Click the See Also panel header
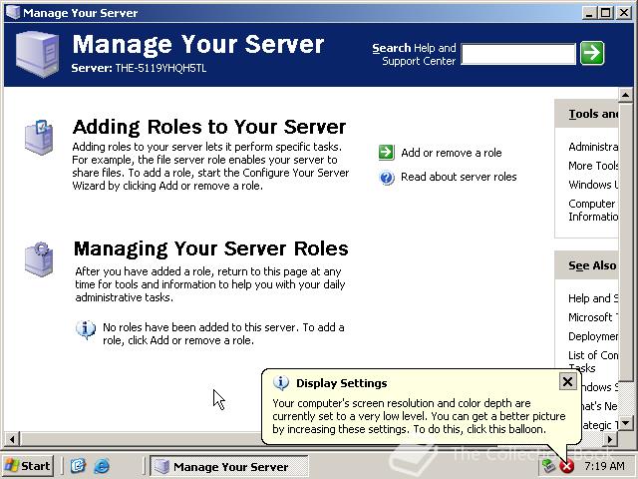638x479 pixels. (x=587, y=265)
